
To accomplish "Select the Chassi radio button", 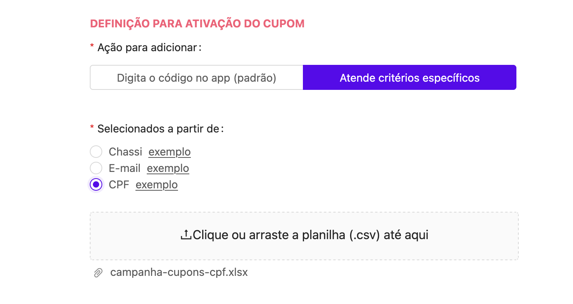I will (x=96, y=152).
